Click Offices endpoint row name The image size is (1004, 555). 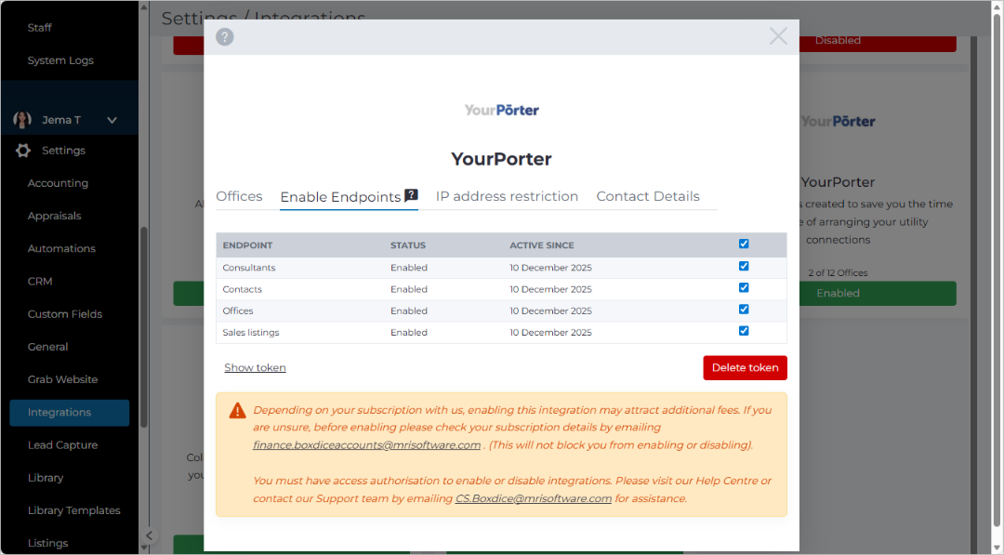tap(238, 311)
